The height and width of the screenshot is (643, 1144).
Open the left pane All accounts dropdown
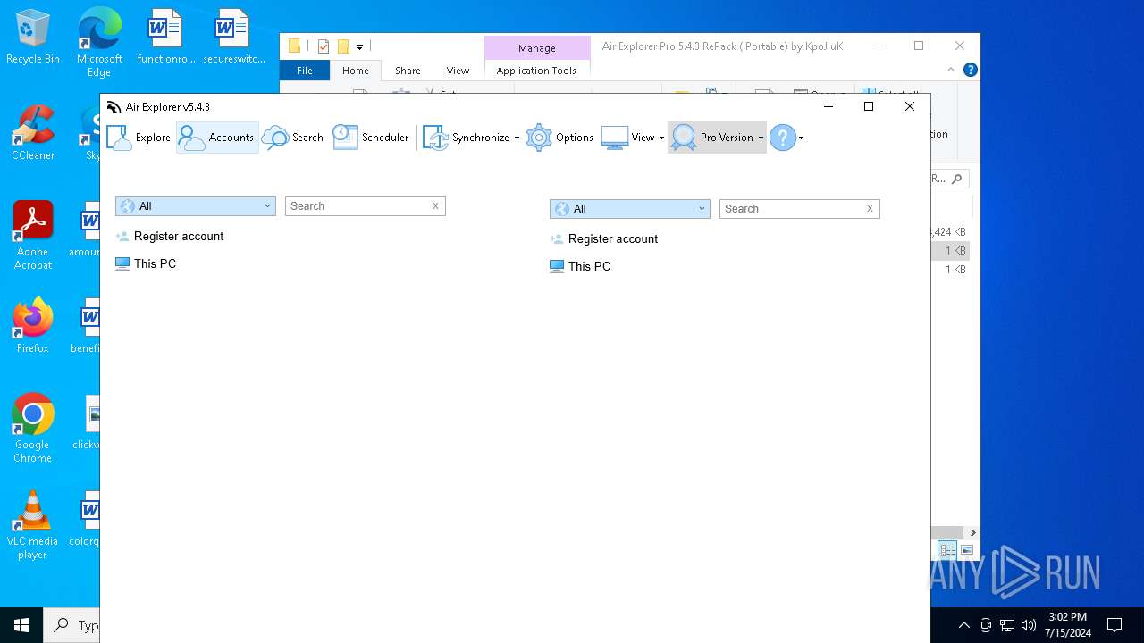(196, 206)
